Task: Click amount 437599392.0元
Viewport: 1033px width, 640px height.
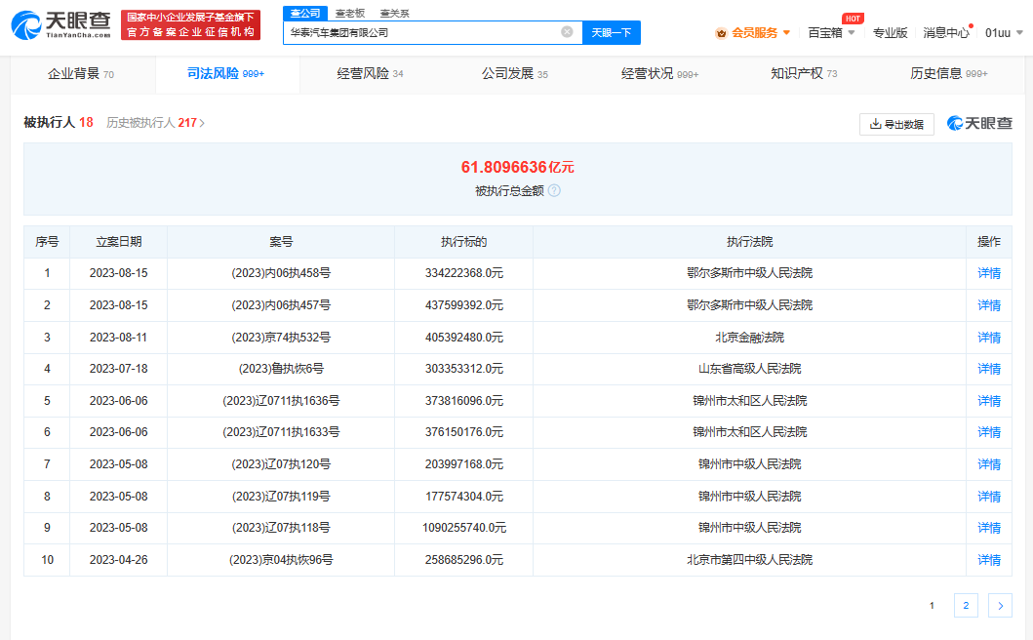Action: [463, 305]
